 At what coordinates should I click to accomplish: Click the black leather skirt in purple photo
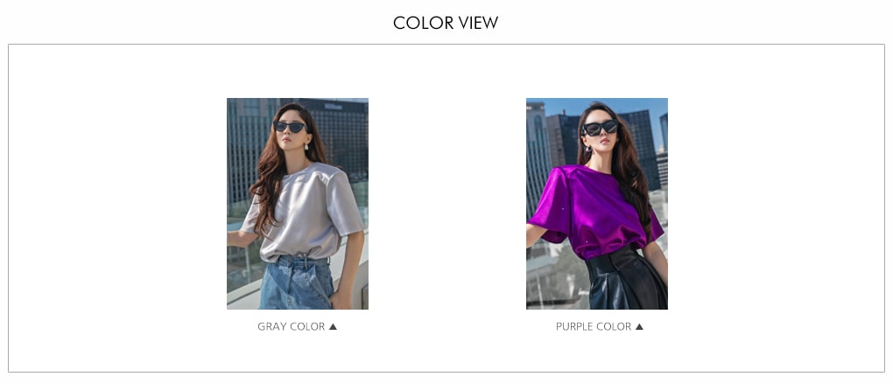click(625, 279)
